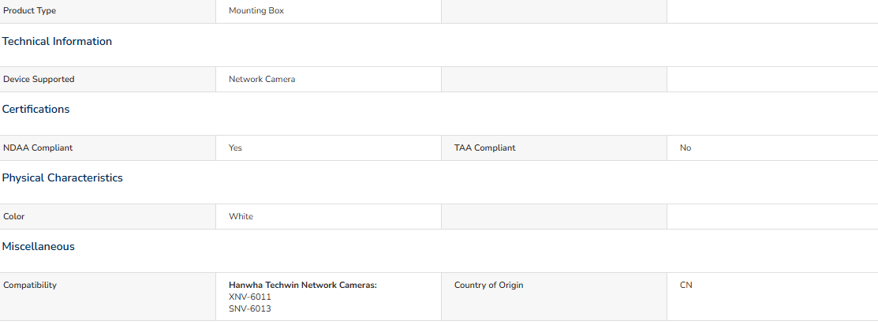Viewport: 878px width, 325px height.
Task: Select the Country of Origin label
Action: 489,286
